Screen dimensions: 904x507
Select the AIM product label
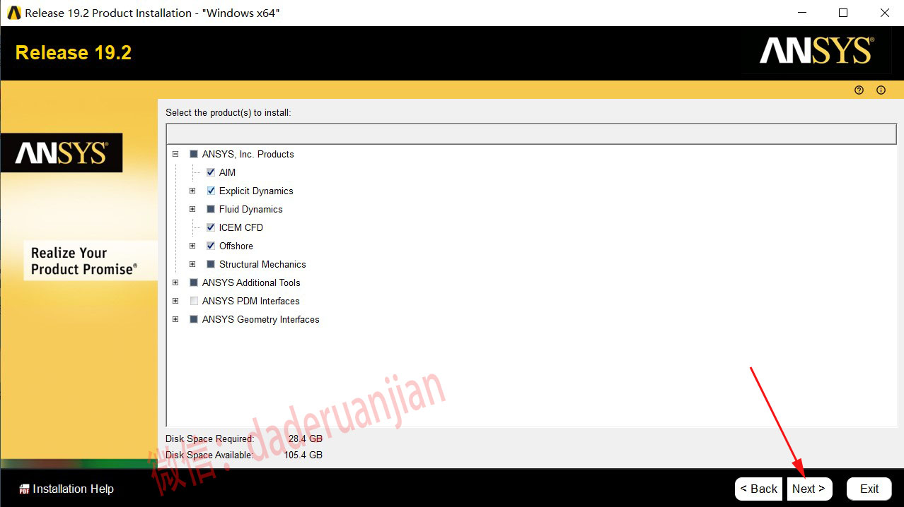227,172
